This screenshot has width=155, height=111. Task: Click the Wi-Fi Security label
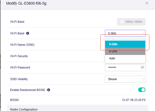(x=19, y=56)
